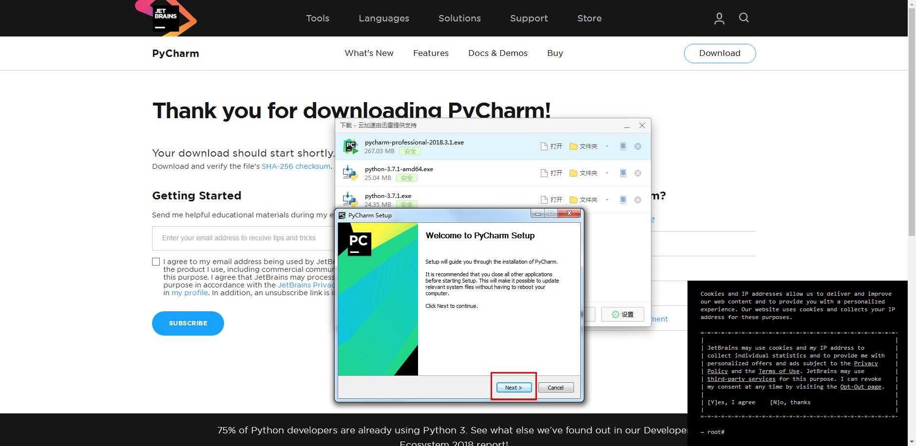This screenshot has height=446, width=916.
Task: Open the Tools menu
Action: [318, 18]
